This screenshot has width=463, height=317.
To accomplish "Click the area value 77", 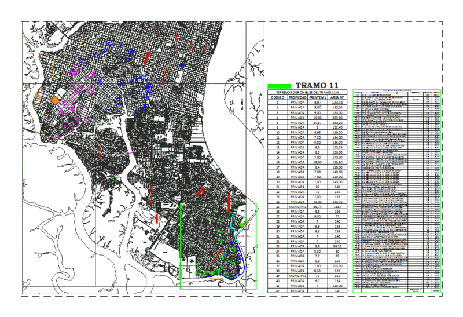I will (x=337, y=217).
